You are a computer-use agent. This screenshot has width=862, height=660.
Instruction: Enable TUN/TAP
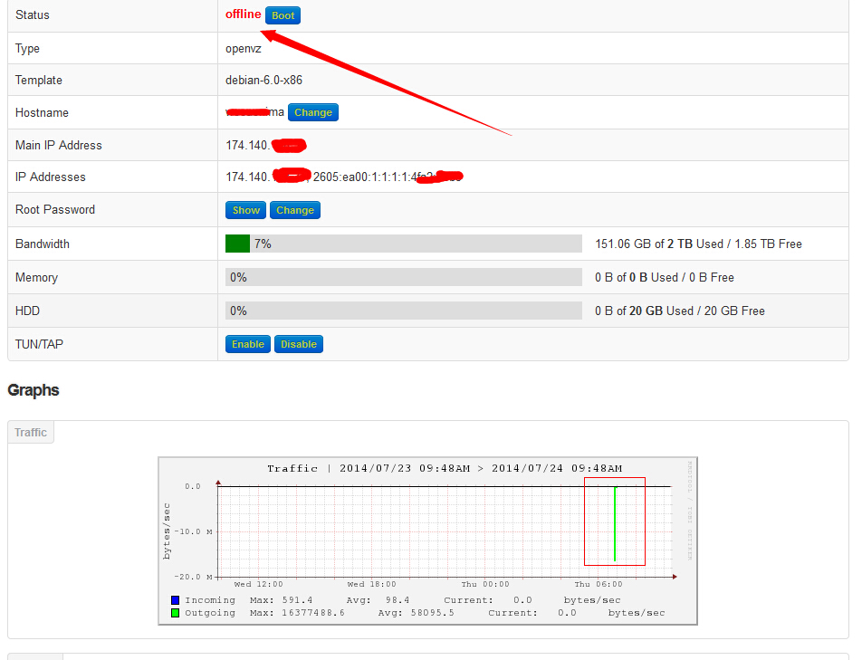click(x=247, y=344)
